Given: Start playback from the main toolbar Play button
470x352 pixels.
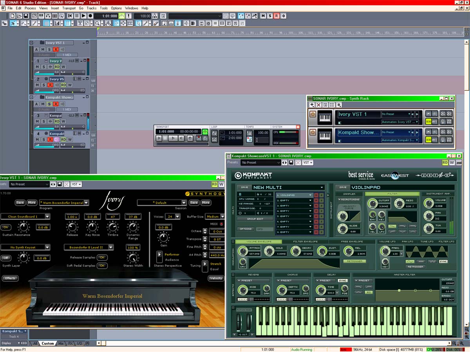Looking at the screenshot, I should (x=83, y=16).
